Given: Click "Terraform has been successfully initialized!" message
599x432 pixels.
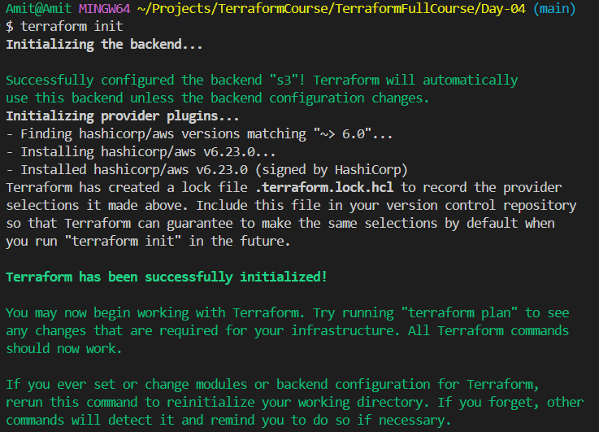Looking at the screenshot, I should 166,277.
